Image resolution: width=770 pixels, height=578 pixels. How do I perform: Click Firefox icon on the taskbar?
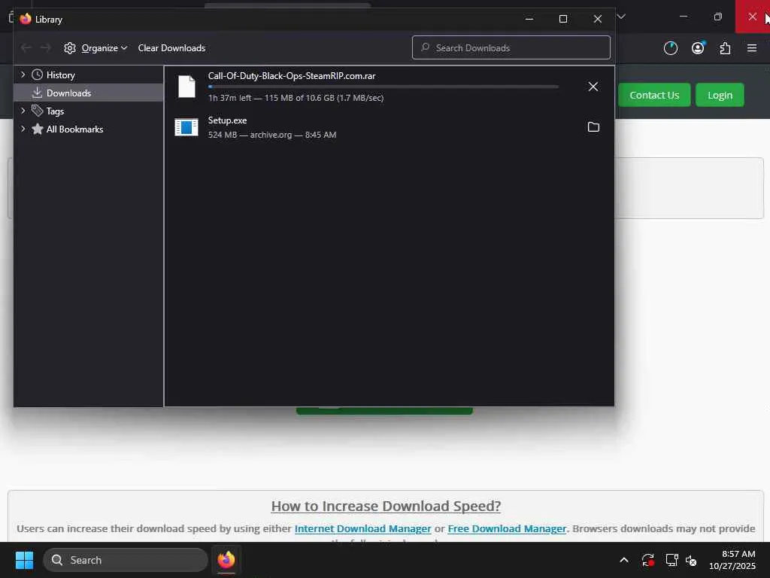coord(226,560)
